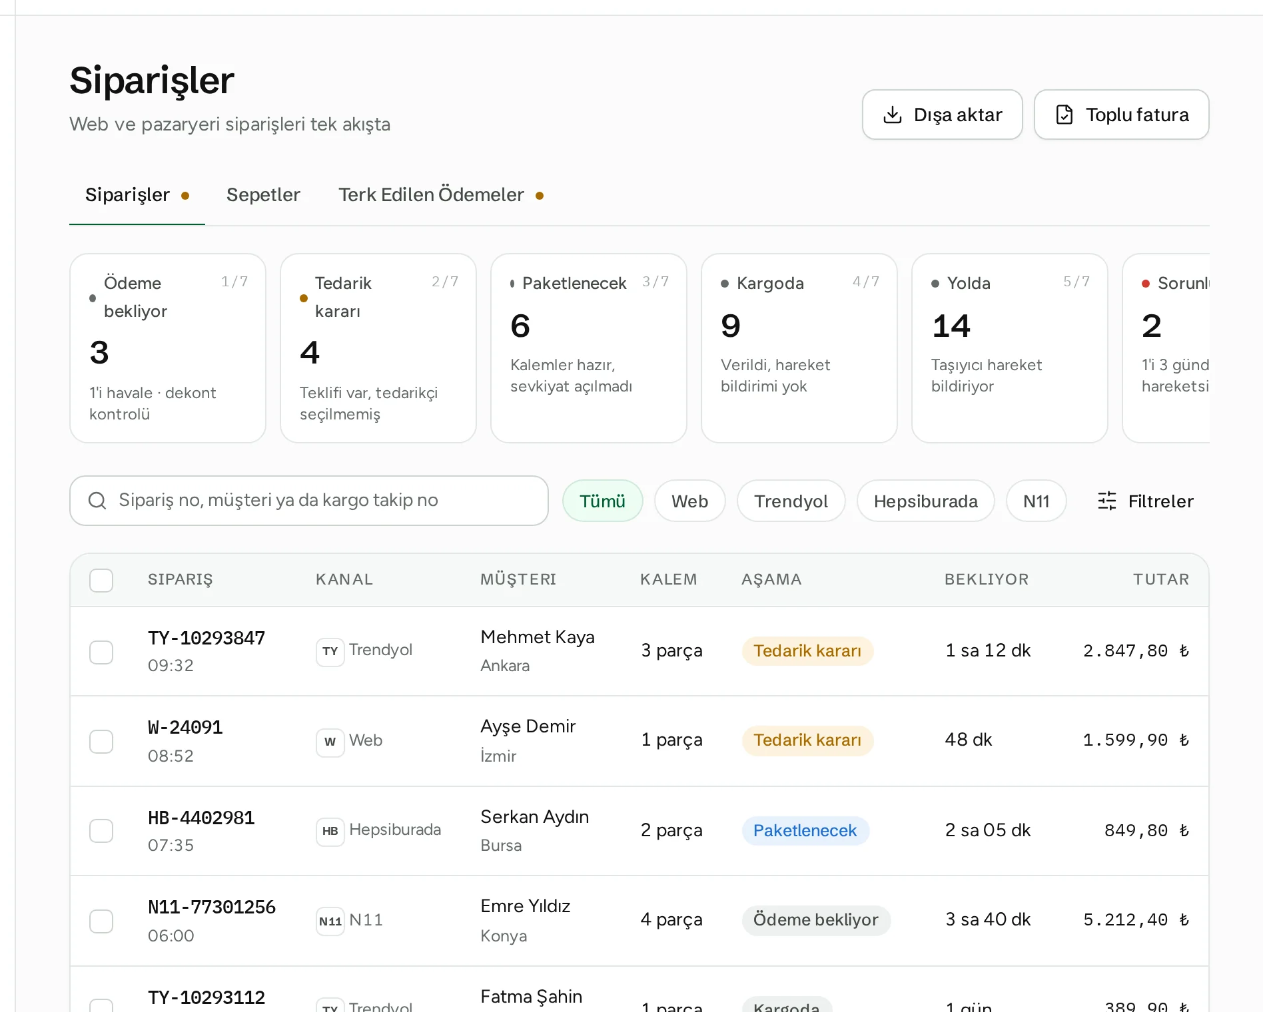Open the Filtreler panel
This screenshot has height=1012, width=1263.
click(x=1145, y=501)
